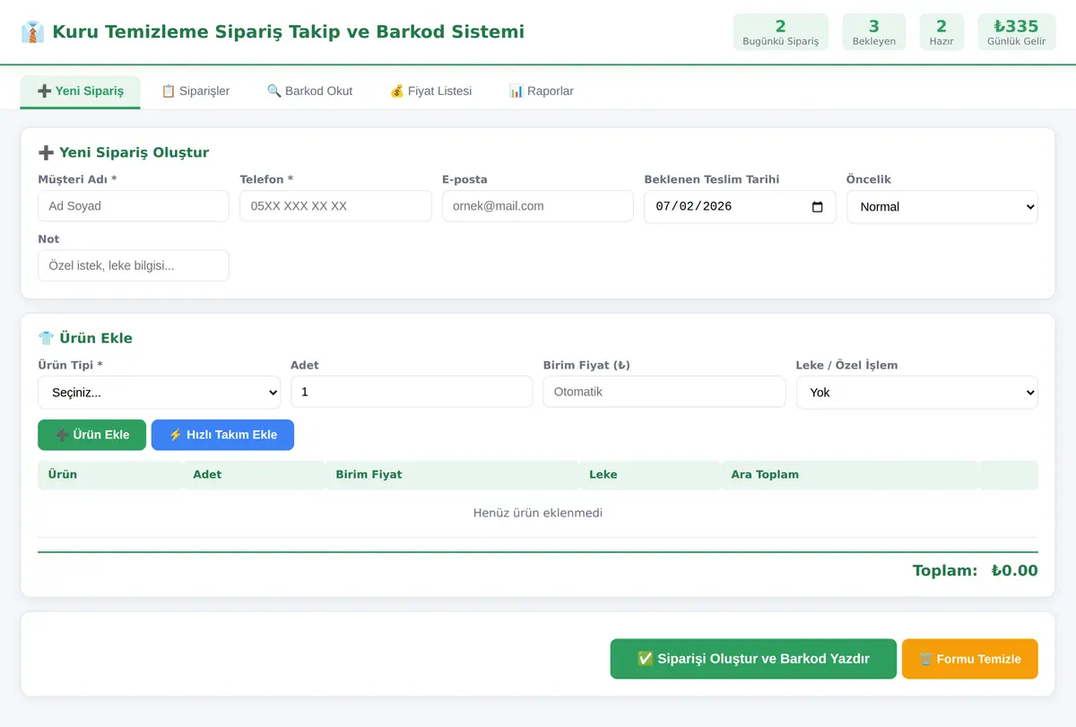This screenshot has height=727, width=1076.
Task: Click the green Ürün Ekle button
Action: pyautogui.click(x=91, y=435)
